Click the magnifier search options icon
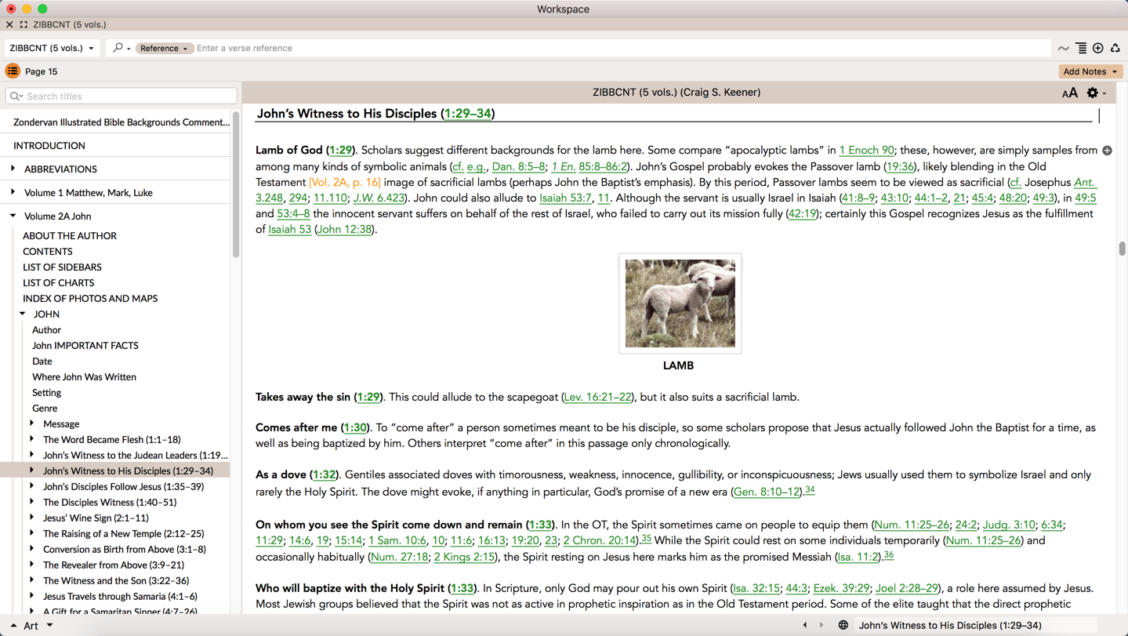This screenshot has width=1128, height=636. coord(120,48)
